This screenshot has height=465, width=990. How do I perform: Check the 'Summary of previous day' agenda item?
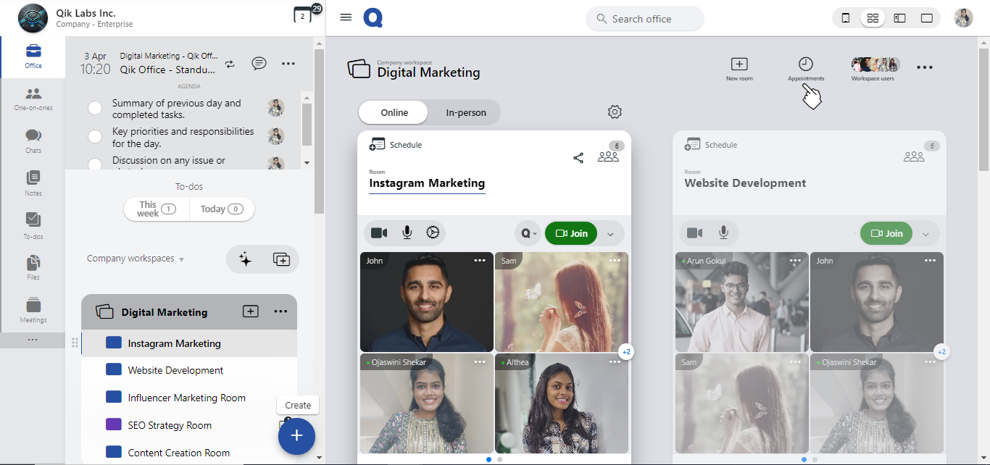pos(95,109)
